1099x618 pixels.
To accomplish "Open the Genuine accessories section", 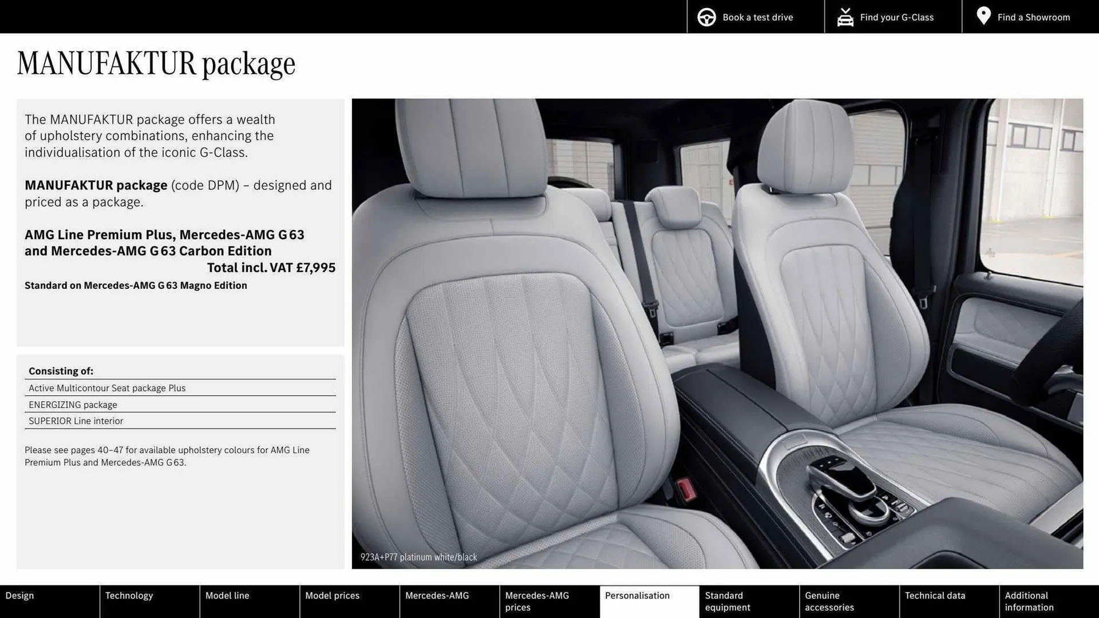I will tap(849, 601).
